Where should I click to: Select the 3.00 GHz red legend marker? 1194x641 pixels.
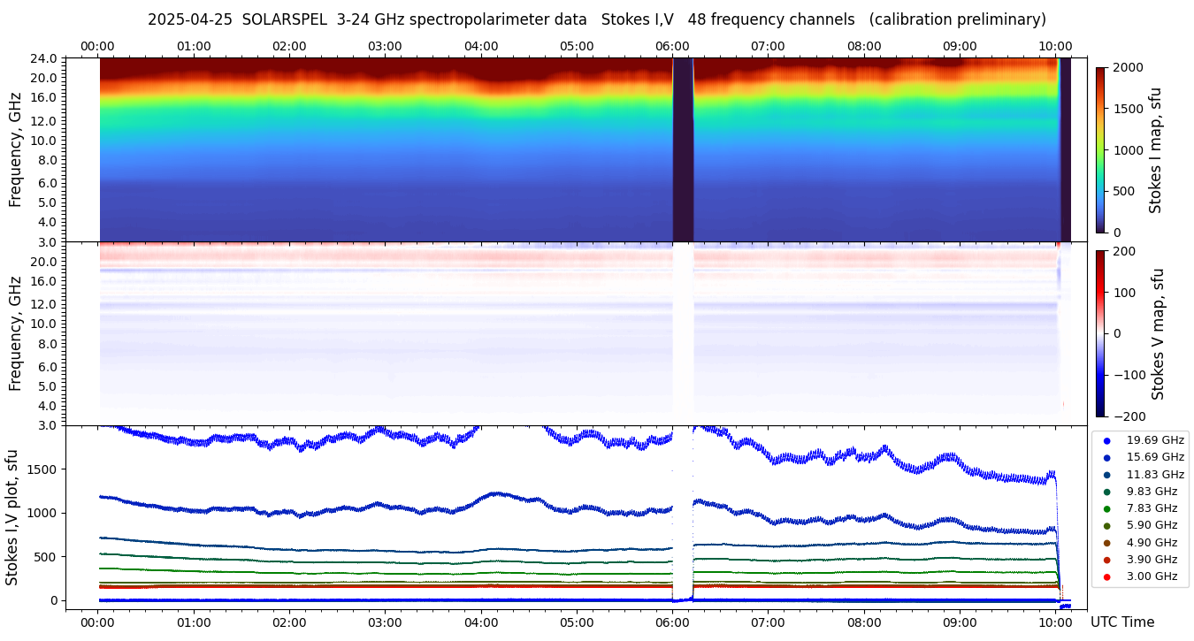click(1106, 576)
